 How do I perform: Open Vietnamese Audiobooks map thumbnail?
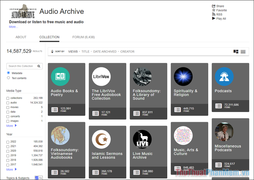[60, 136]
